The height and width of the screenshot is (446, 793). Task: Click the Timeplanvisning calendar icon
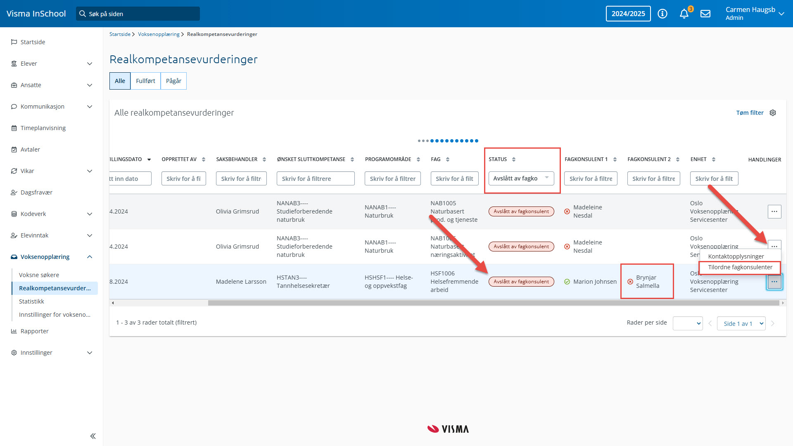point(14,128)
